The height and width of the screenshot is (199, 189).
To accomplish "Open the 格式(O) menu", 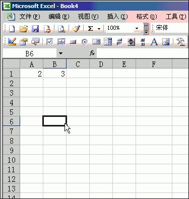I will (x=147, y=17).
